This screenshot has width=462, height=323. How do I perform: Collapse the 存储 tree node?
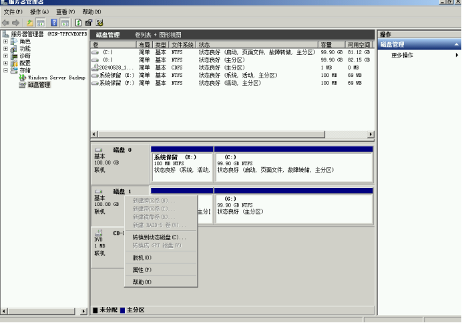[x=6, y=70]
